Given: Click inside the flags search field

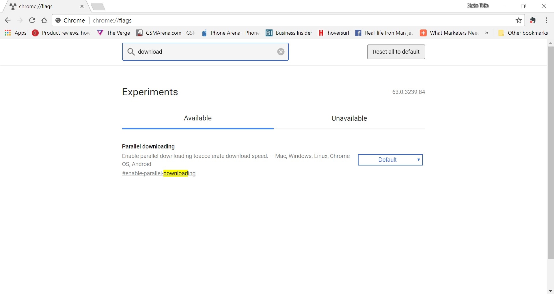Looking at the screenshot, I should point(205,52).
